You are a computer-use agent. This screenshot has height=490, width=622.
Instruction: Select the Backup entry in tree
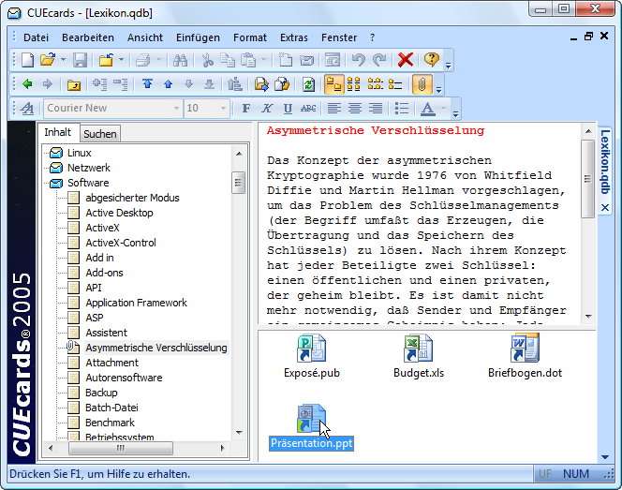(x=101, y=393)
